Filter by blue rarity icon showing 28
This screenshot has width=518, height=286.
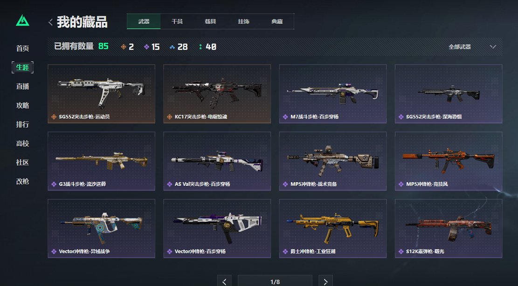point(172,47)
